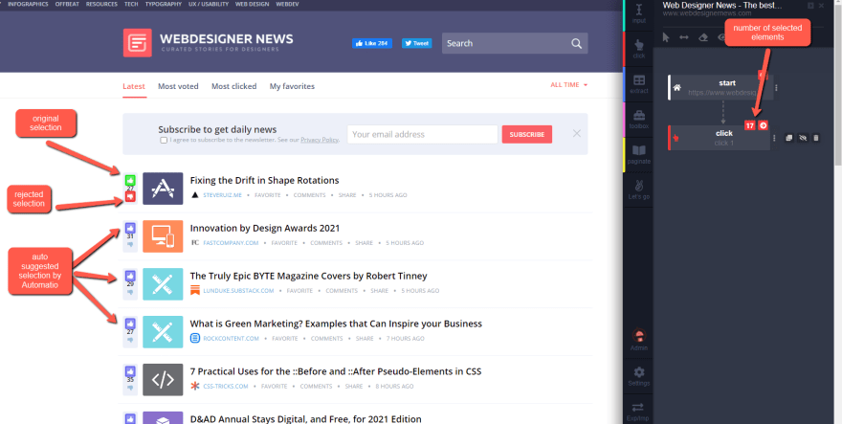Upvote The Truly Epic BYTE Magazine Covers
The width and height of the screenshot is (842, 424).
point(130,276)
